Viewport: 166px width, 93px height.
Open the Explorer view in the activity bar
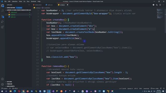[2, 5]
